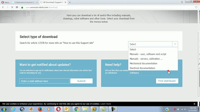The width and height of the screenshot is (200, 112).
Task: Open the tab menu icon
Action: pyautogui.click(x=182, y=2)
